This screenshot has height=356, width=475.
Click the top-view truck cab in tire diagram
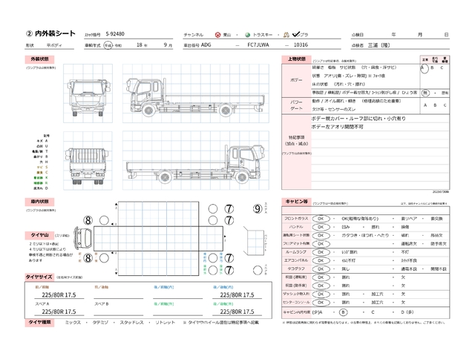82,239
